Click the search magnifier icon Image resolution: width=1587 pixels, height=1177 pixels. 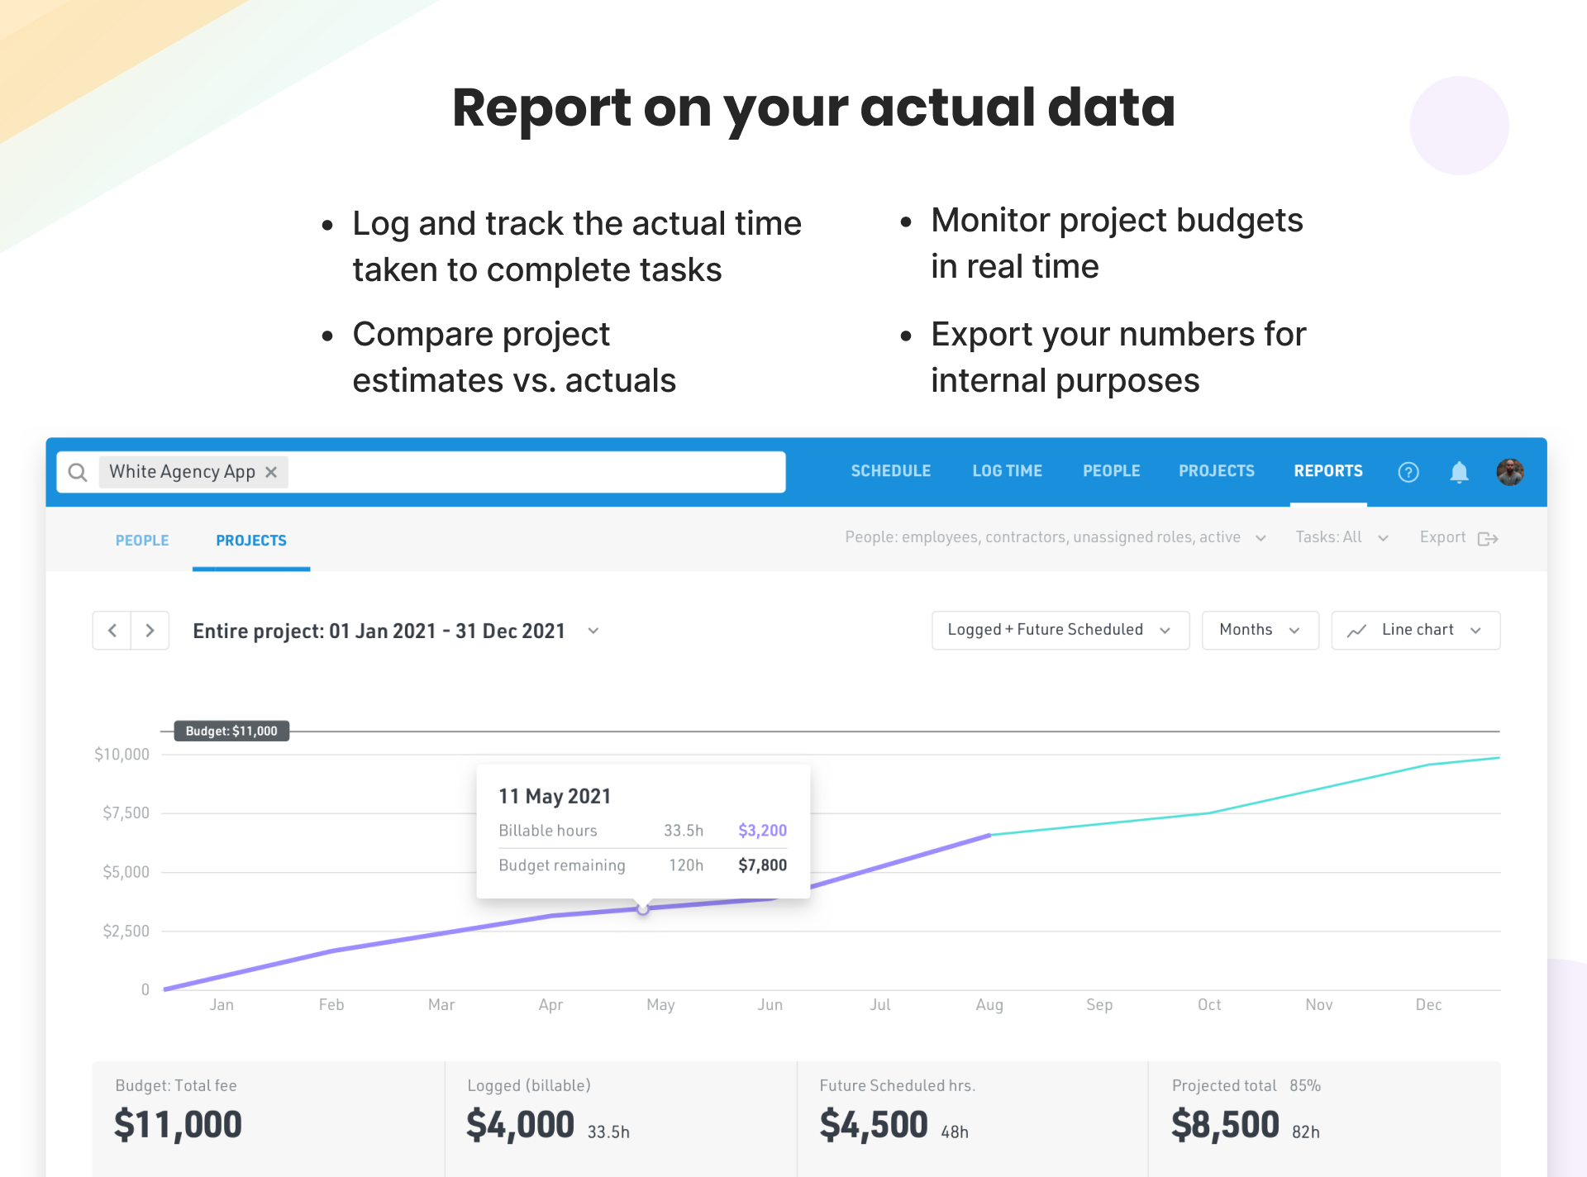78,472
